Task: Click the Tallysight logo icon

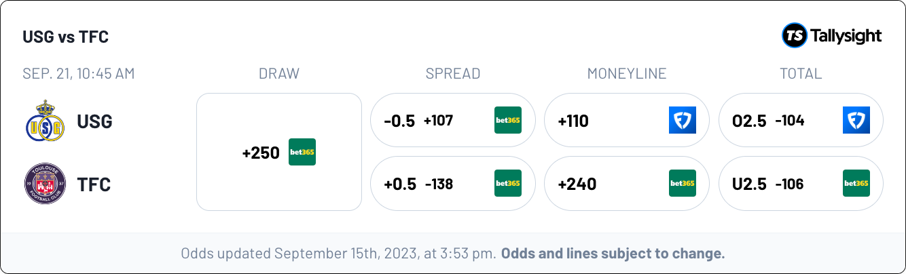Action: (x=794, y=35)
